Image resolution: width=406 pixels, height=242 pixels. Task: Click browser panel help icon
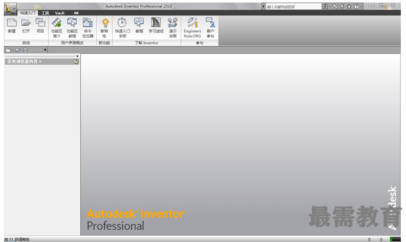pyautogui.click(x=76, y=62)
